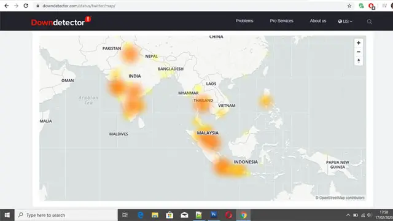
Task: Click the PAKISTAN label on the map
Action: (x=112, y=48)
